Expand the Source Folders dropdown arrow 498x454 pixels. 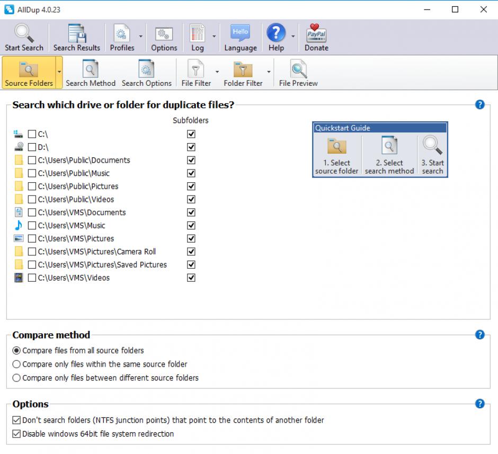59,72
